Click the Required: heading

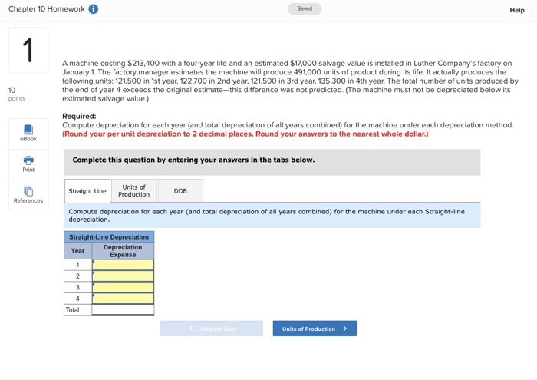click(79, 116)
